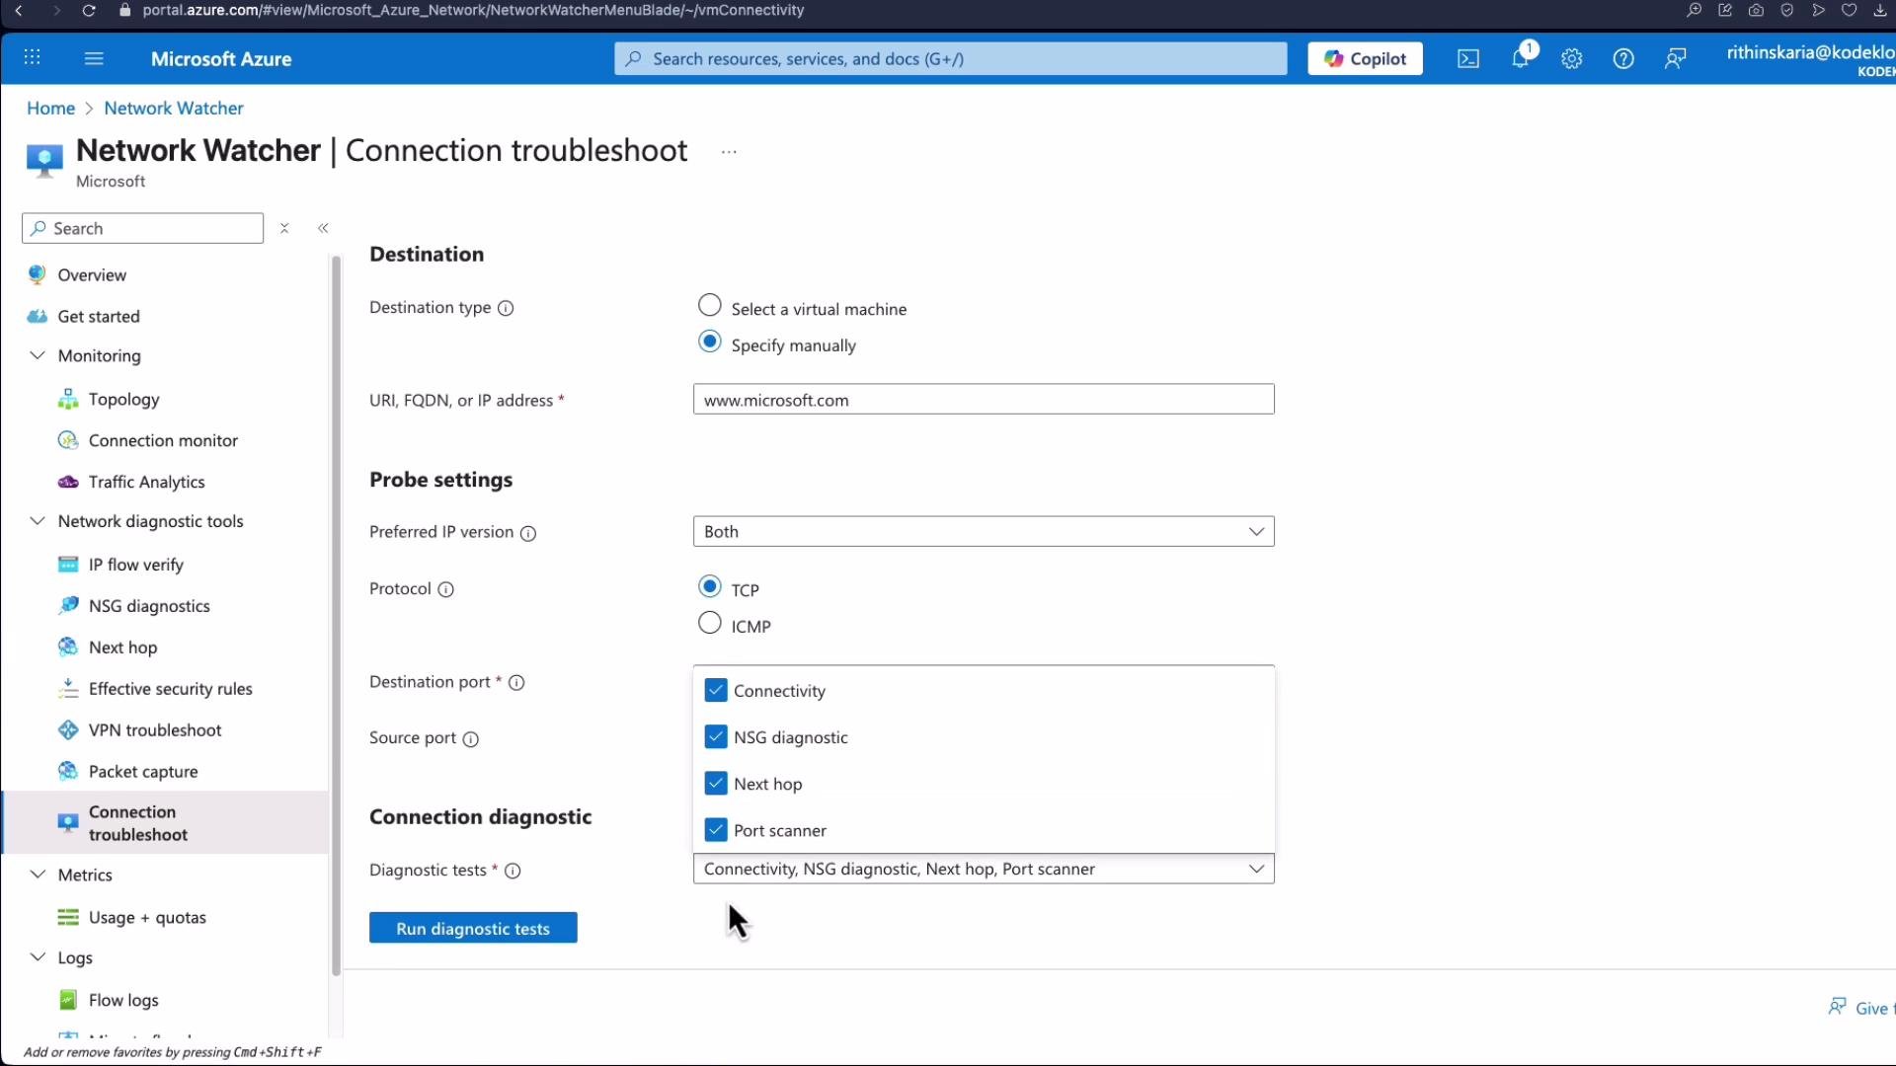Open Connection monitor
Image resolution: width=1896 pixels, height=1066 pixels.
(x=163, y=440)
